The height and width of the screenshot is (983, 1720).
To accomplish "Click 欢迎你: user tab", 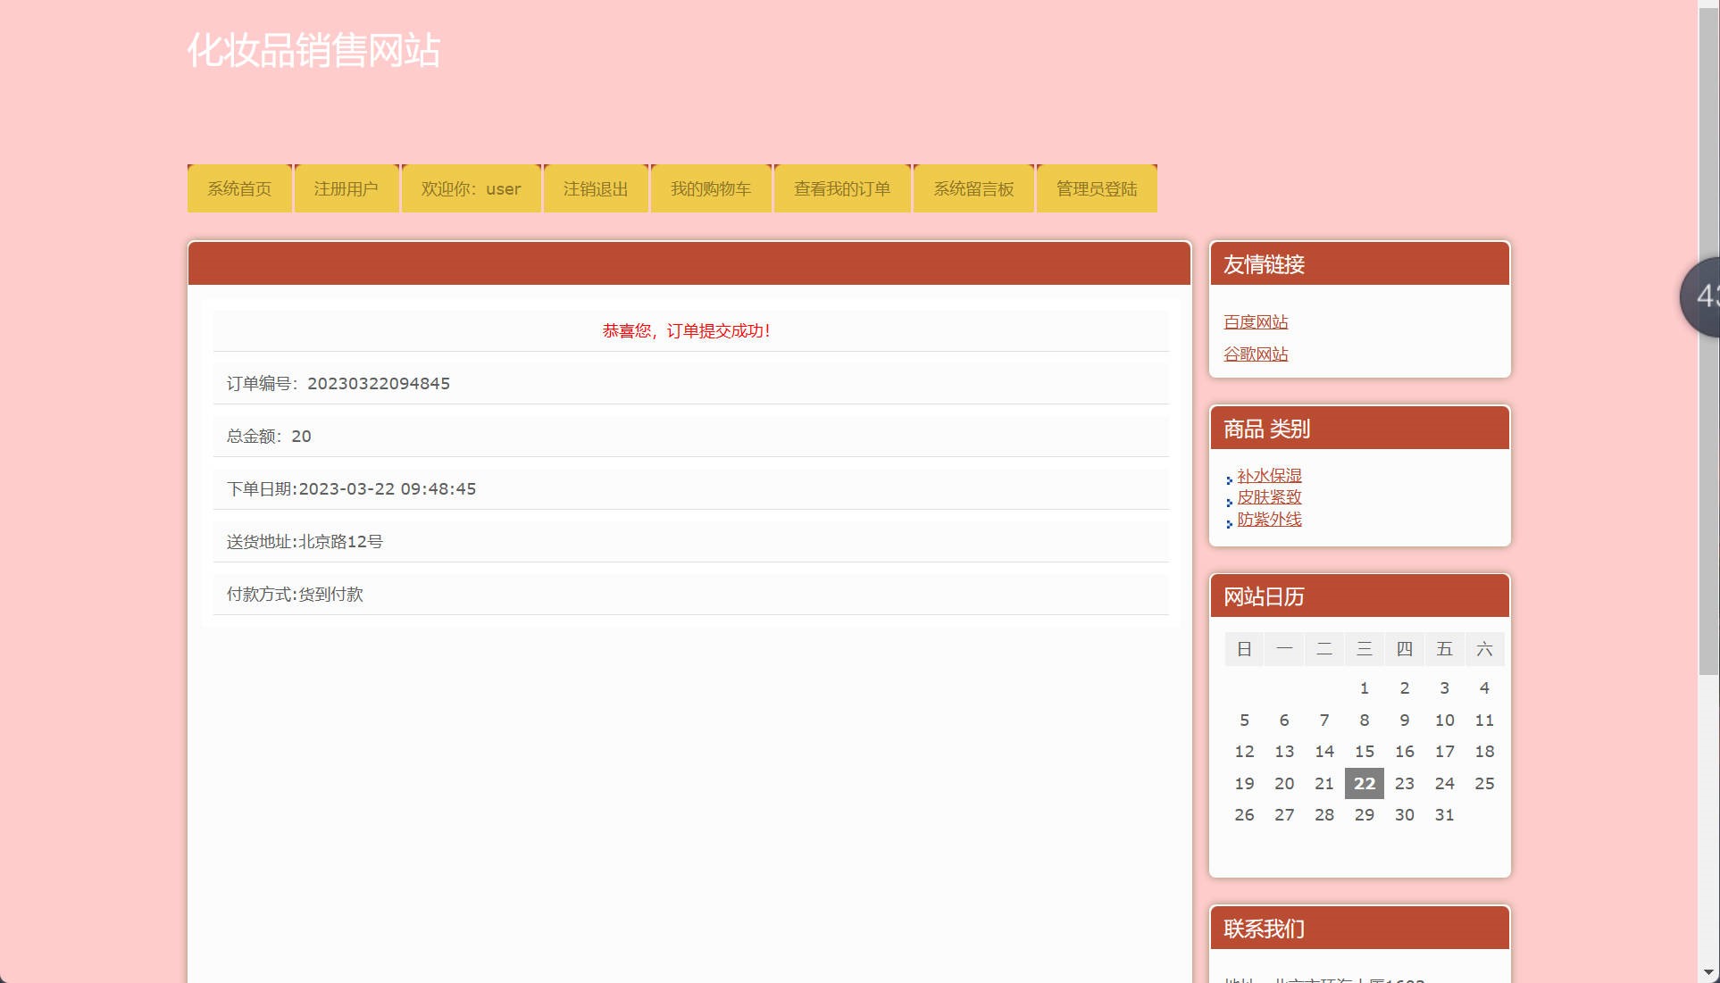I will click(471, 188).
